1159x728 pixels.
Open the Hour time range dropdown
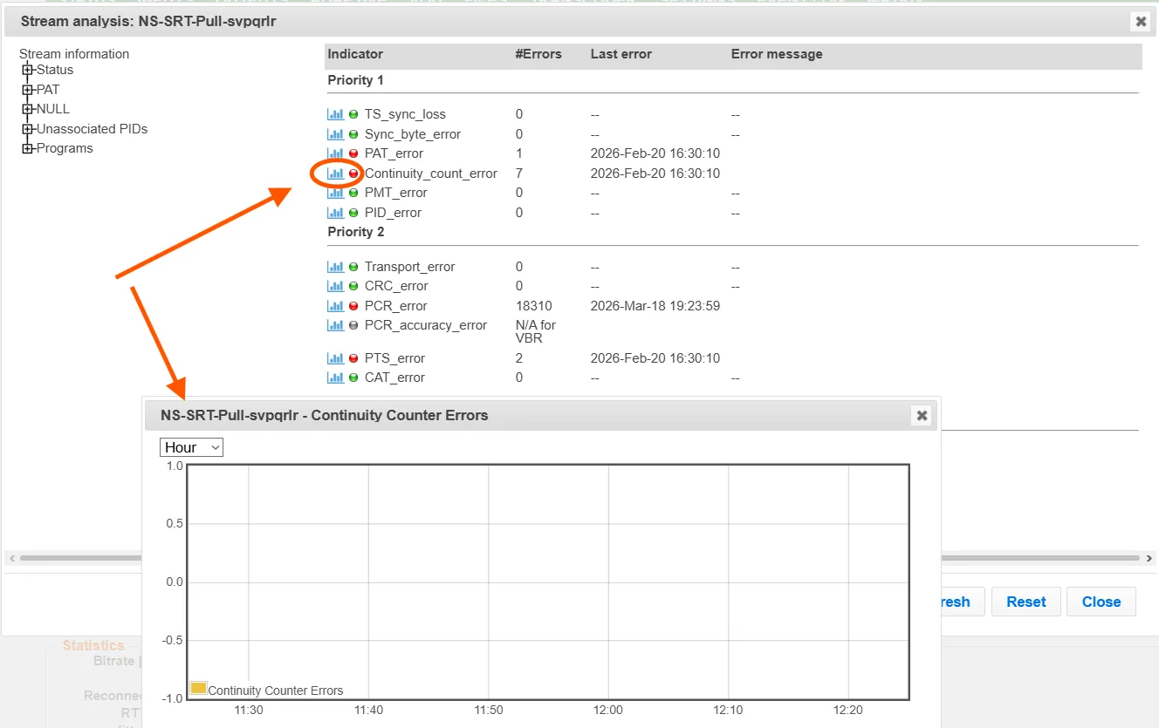(x=192, y=447)
